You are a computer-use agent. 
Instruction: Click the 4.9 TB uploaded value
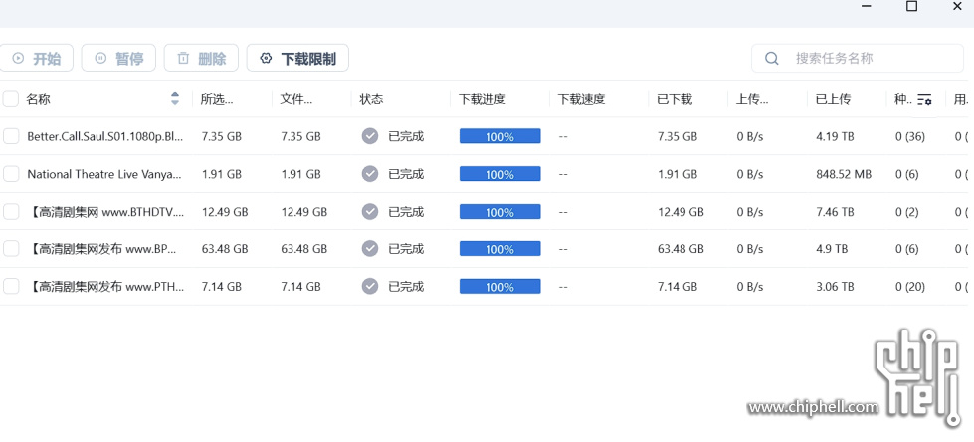click(832, 249)
